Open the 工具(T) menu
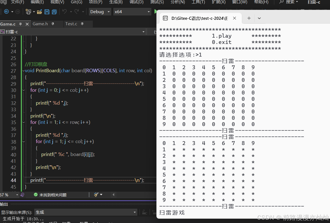Viewport: 330px width, 223px height. [x=198, y=2]
